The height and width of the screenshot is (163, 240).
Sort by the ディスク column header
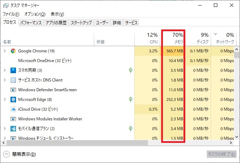pos(198,38)
